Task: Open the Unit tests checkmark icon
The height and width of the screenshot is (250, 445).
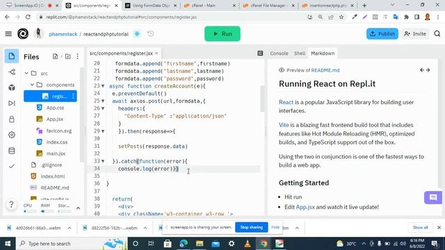Action: pyautogui.click(x=12, y=166)
